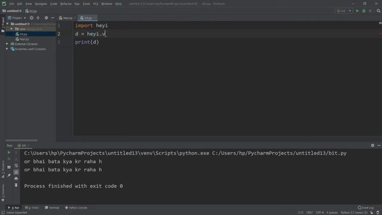Click the 4 spaces indent status entry
Image resolution: width=382 pixels, height=215 pixels.
coord(332,213)
